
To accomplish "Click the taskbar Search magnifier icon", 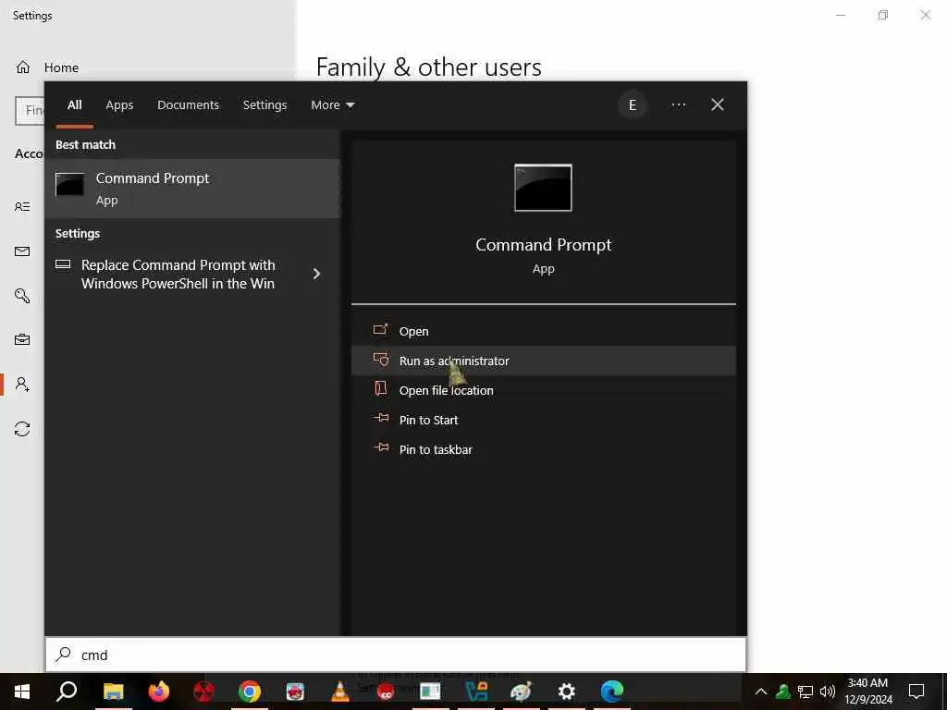I will click(x=67, y=692).
